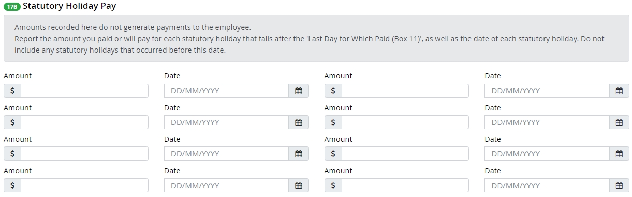Open calendar for fourth-row right Date field

tap(619, 186)
